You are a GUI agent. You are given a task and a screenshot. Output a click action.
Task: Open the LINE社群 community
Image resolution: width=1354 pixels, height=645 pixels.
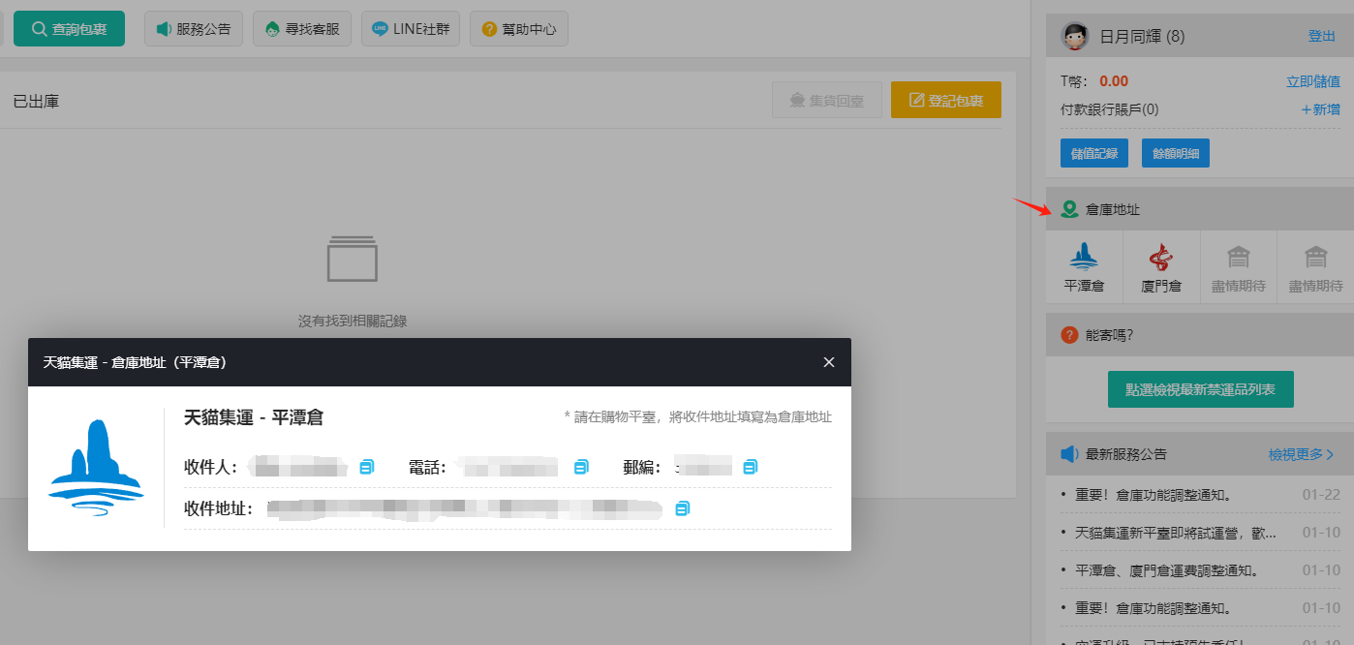click(x=411, y=29)
